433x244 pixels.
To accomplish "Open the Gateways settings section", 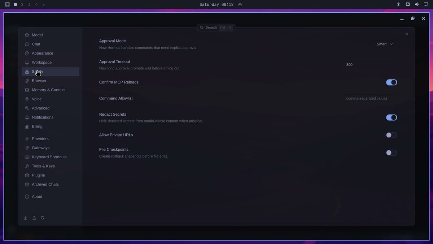I will pos(51,148).
